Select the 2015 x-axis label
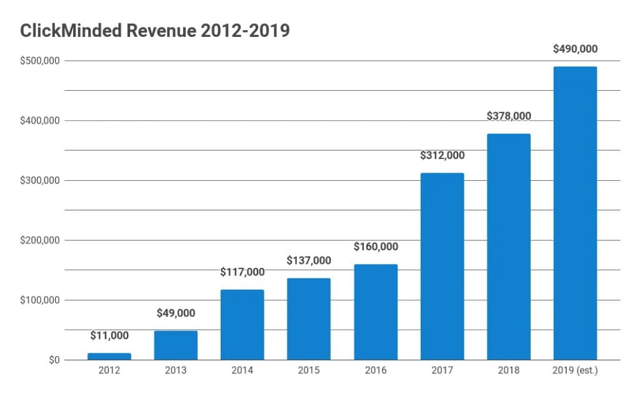Viewport: 640px width, 396px height. click(x=309, y=370)
